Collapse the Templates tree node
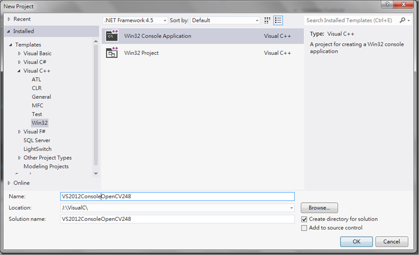The height and width of the screenshot is (255, 419). (11, 45)
